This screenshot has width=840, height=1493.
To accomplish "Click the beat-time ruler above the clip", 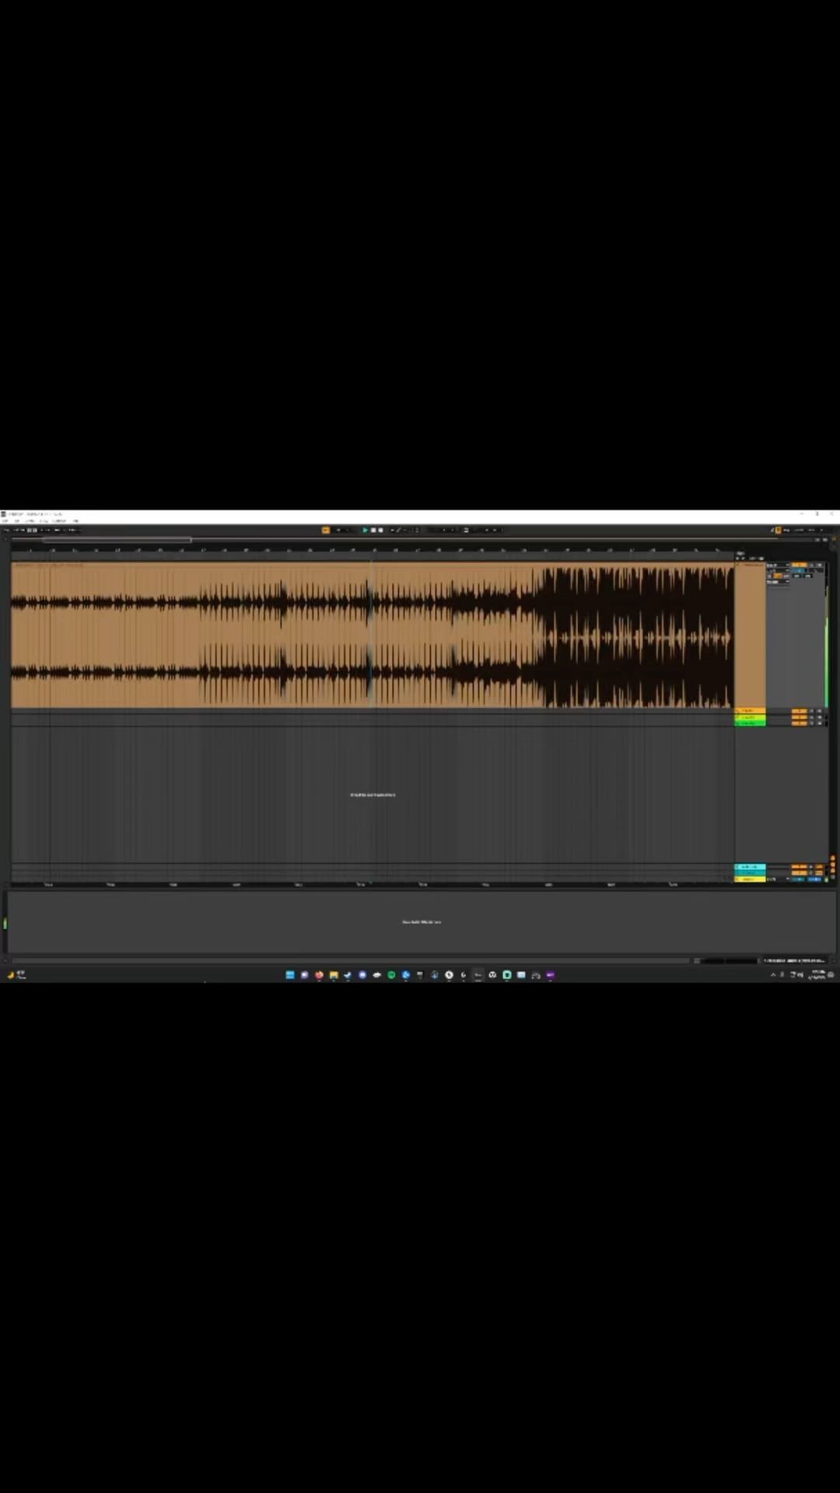I will click(x=372, y=550).
